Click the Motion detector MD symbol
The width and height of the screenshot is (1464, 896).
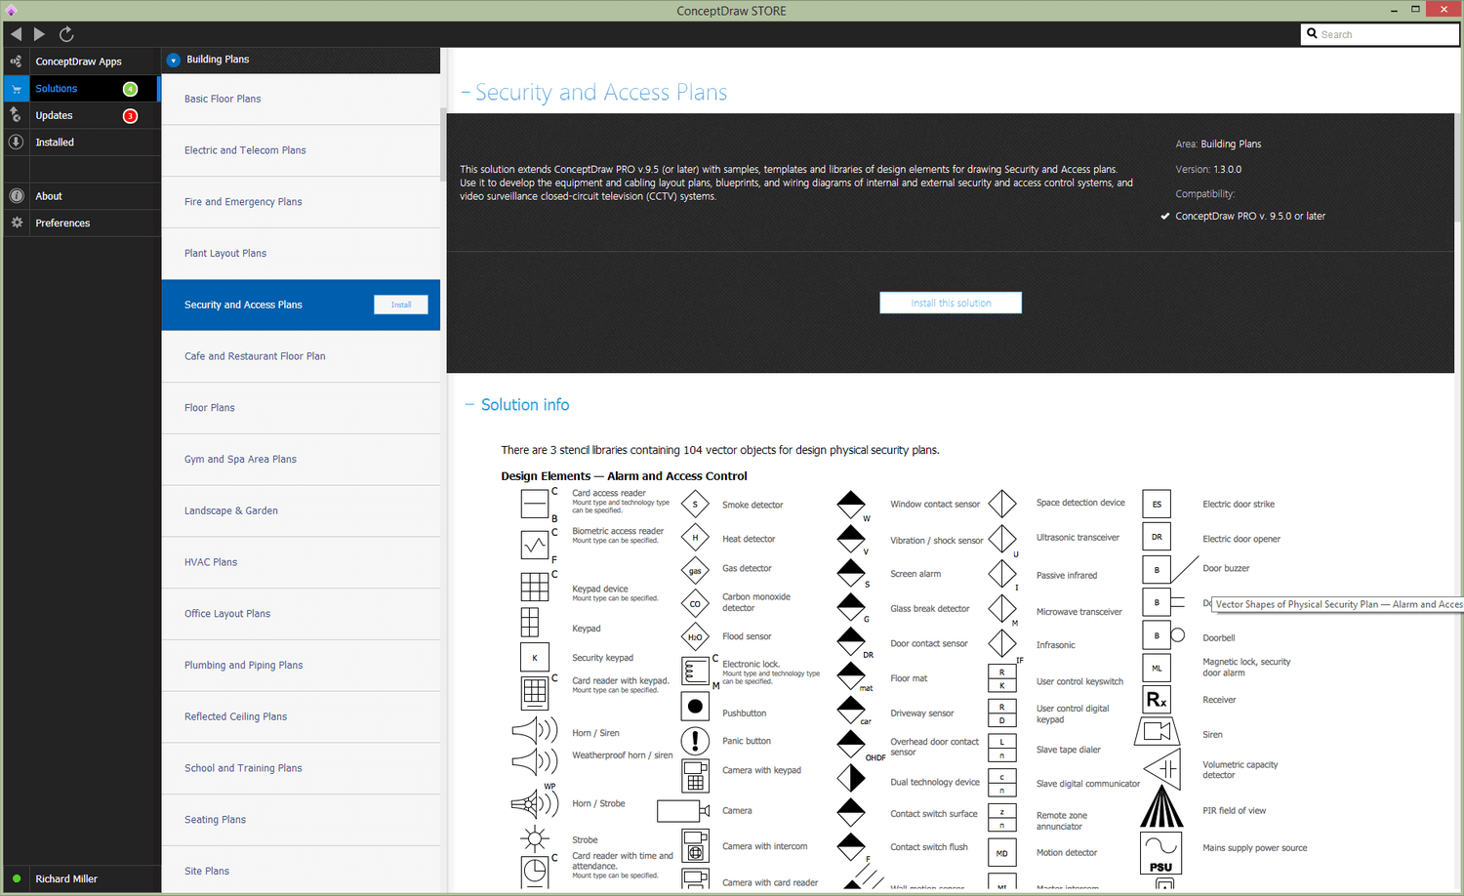(1002, 853)
